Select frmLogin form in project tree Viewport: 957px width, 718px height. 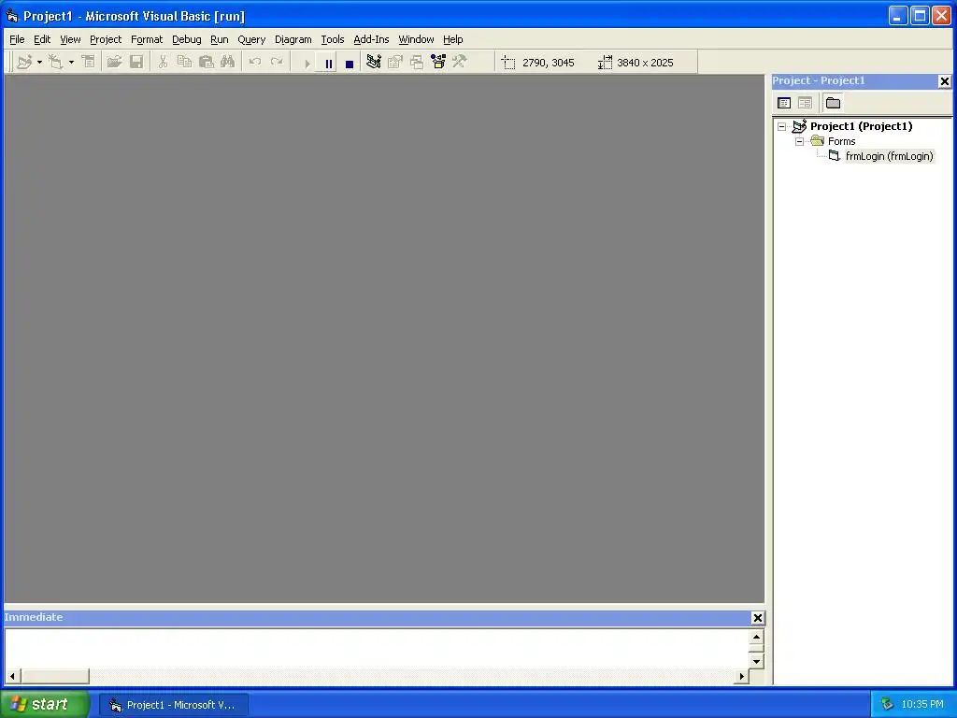(890, 156)
